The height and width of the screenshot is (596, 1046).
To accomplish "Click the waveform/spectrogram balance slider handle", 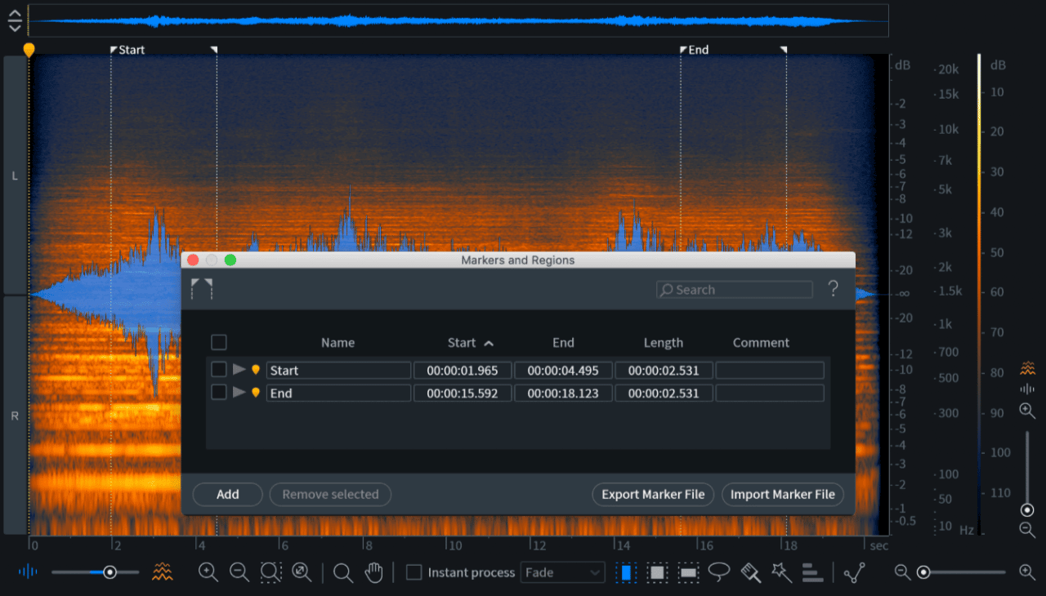I will point(110,572).
